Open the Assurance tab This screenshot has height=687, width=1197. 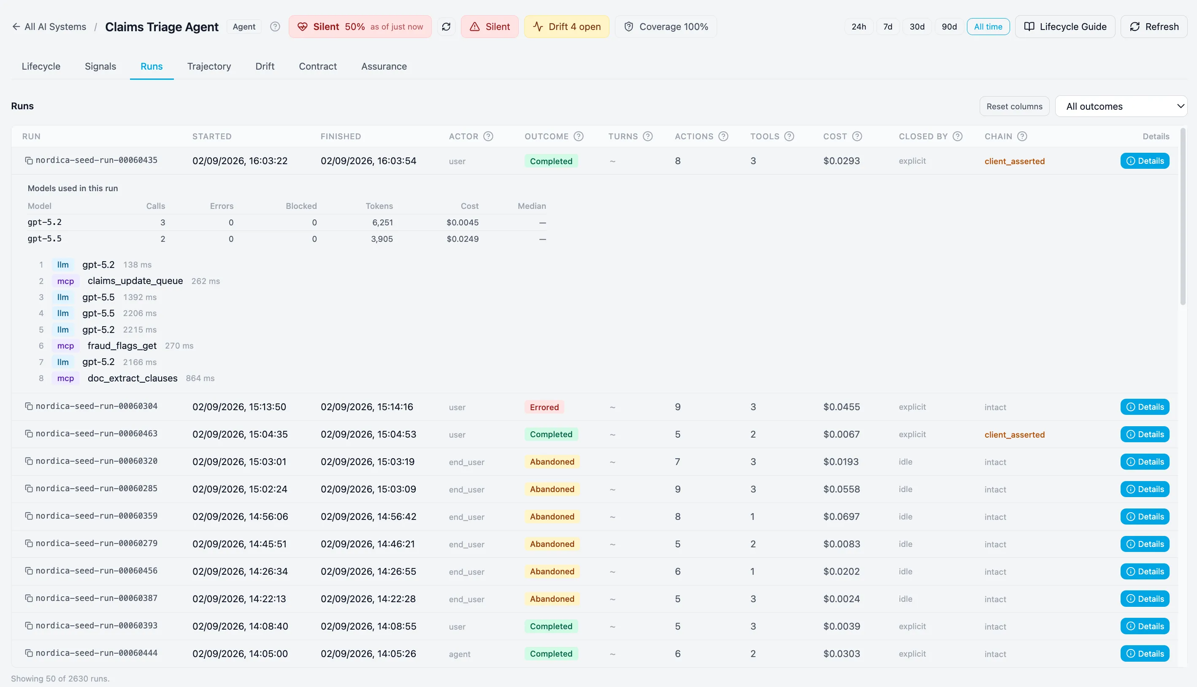tap(384, 66)
